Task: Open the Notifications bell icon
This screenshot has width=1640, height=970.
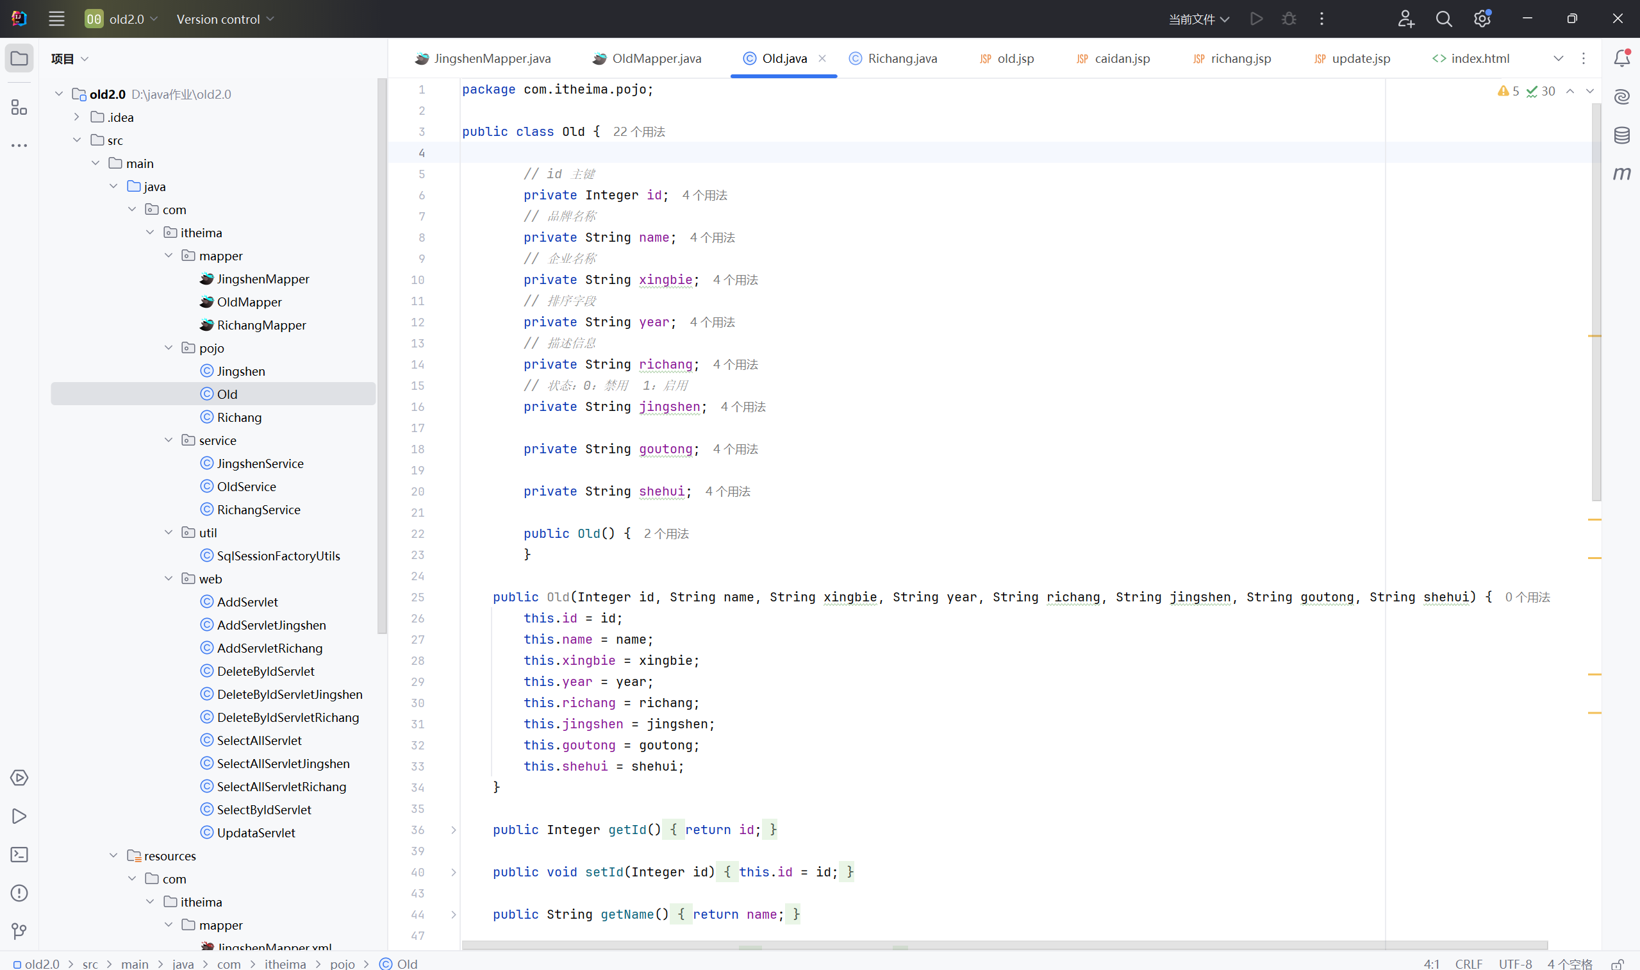Action: pos(1621,59)
